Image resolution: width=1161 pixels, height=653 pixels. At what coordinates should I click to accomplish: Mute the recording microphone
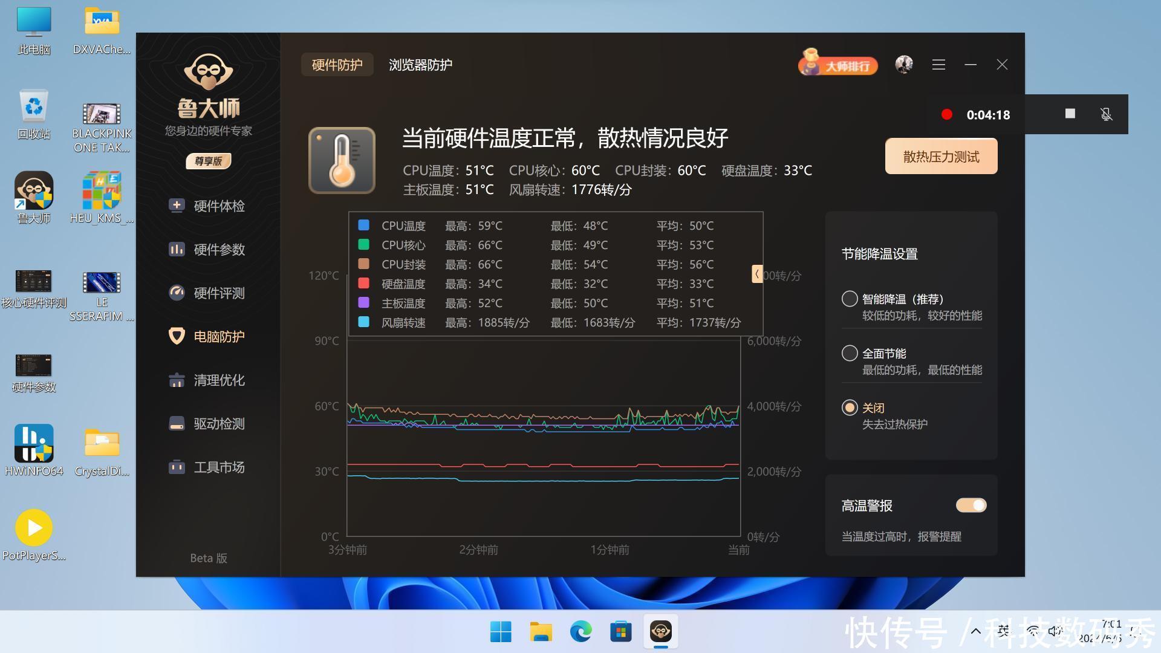pyautogui.click(x=1106, y=114)
